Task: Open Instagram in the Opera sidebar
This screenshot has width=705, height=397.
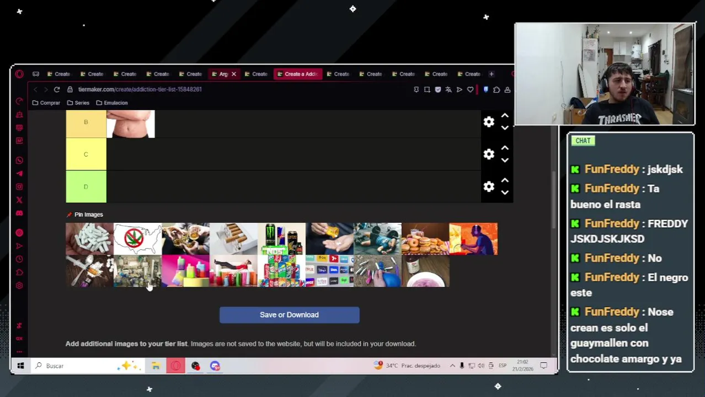Action: click(19, 187)
